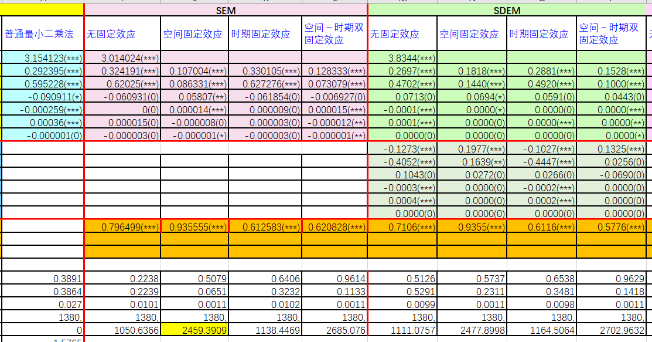Select the cell -0.4447(***)
The image size is (652, 342).
point(541,162)
